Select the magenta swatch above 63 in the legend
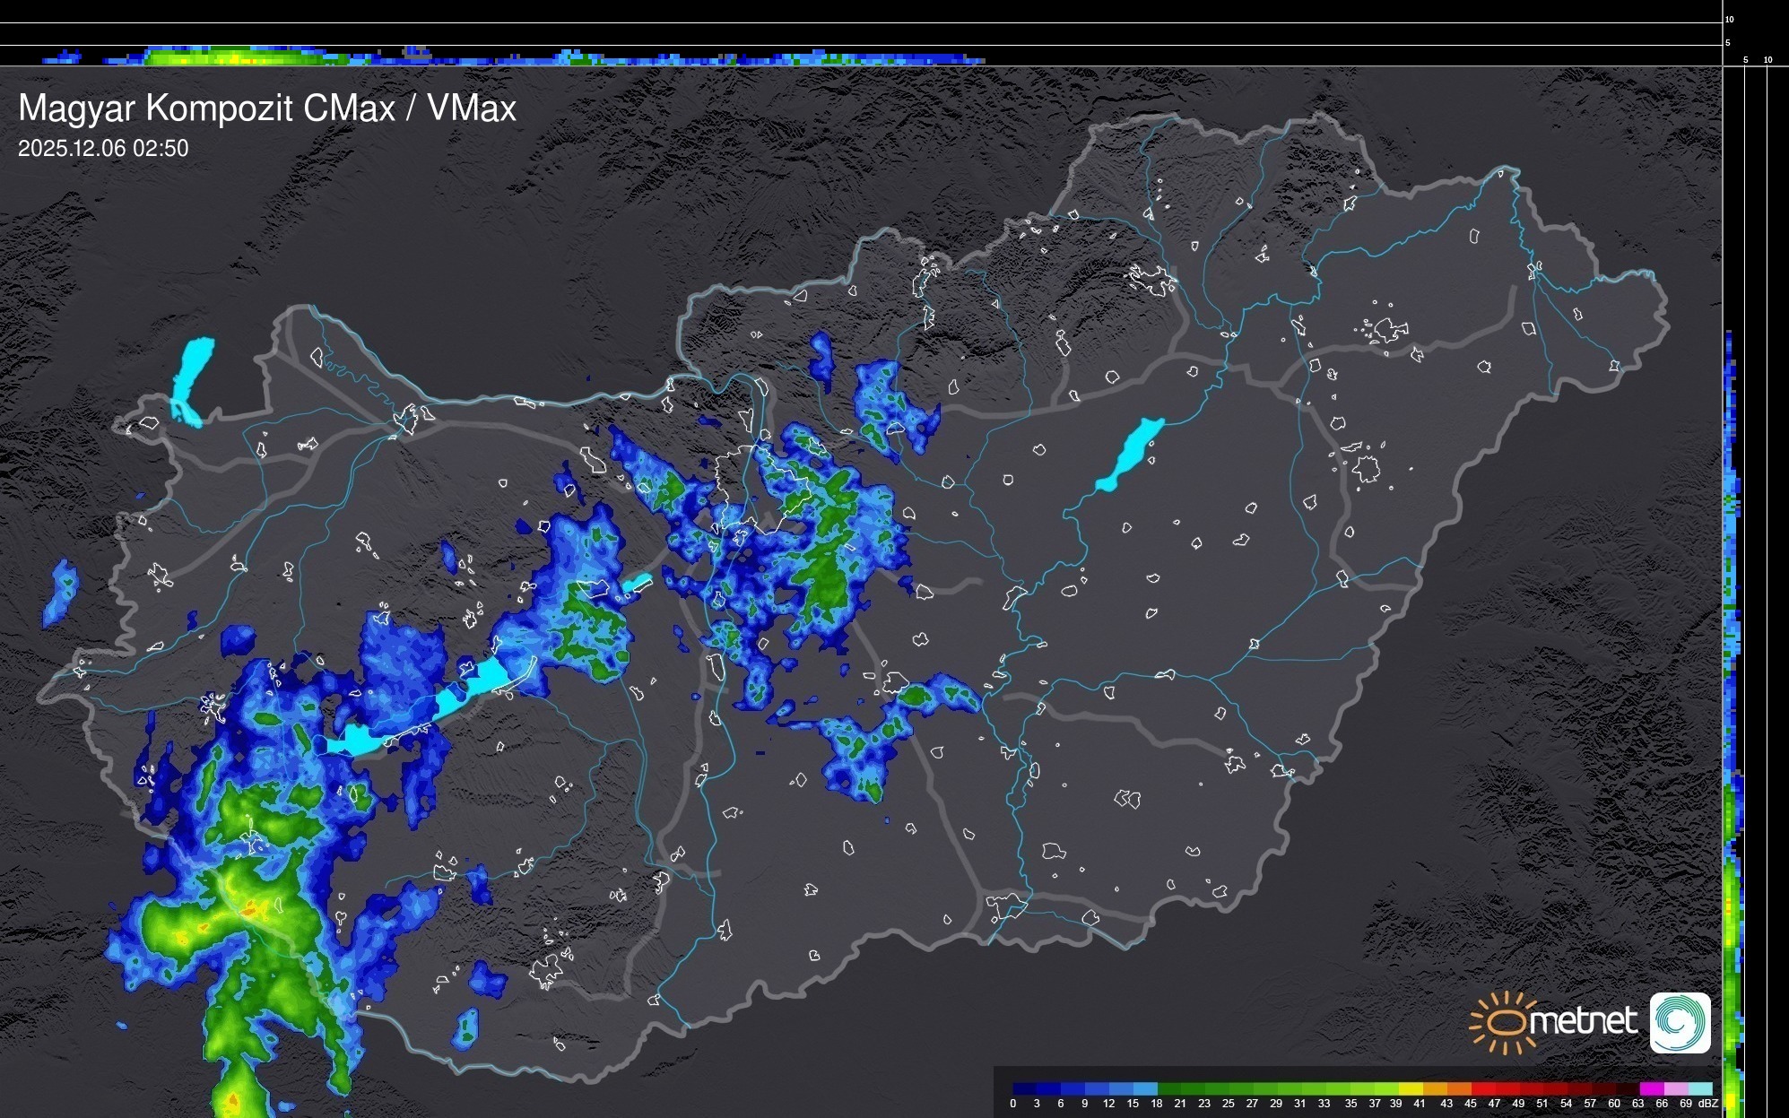Viewport: 1789px width, 1118px height. point(1651,1088)
